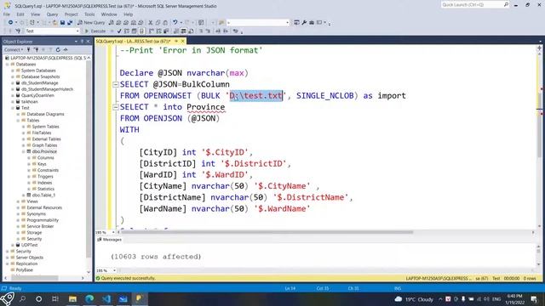Expand the dbo.Table_1 node
This screenshot has height=306, width=545.
point(24,195)
